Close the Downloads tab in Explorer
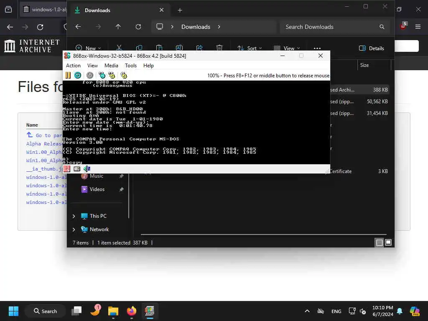428x321 pixels. point(162,10)
